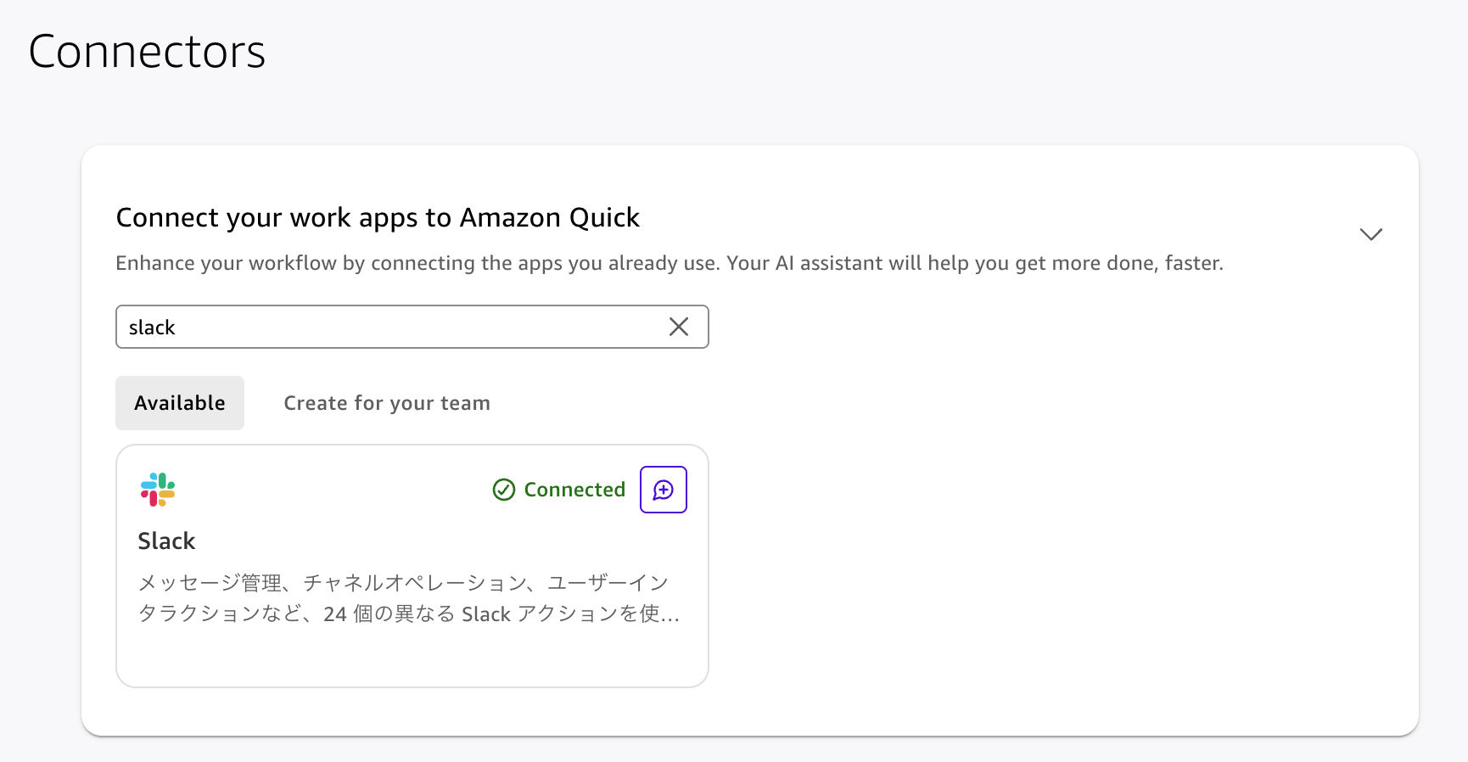This screenshot has height=762, width=1468.
Task: Collapse the Connect your work apps section
Action: (x=1371, y=234)
